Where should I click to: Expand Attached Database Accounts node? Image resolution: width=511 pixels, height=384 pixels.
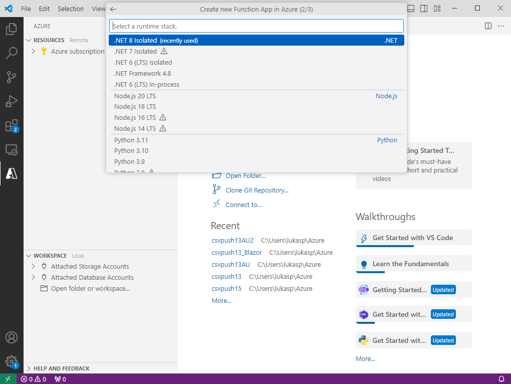tap(34, 278)
